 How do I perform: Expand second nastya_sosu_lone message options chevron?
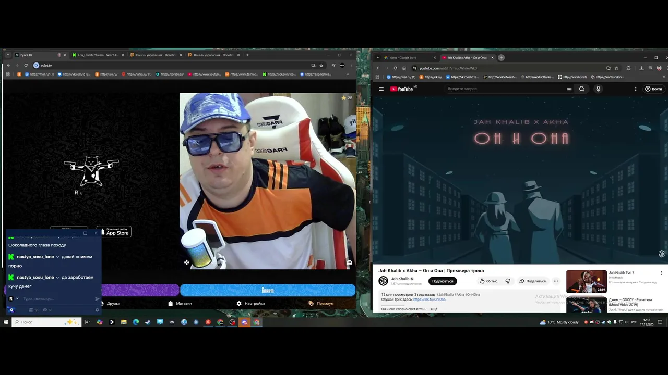coord(57,277)
